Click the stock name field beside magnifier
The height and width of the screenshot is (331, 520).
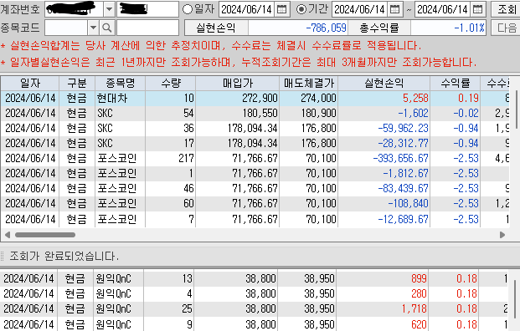pos(147,28)
